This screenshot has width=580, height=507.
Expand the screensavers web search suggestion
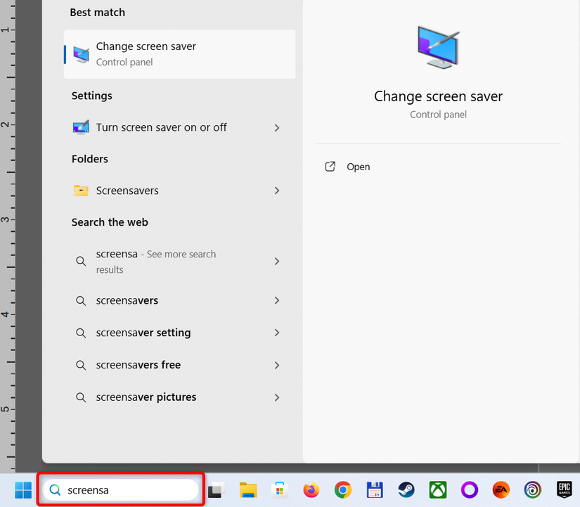pyautogui.click(x=277, y=300)
